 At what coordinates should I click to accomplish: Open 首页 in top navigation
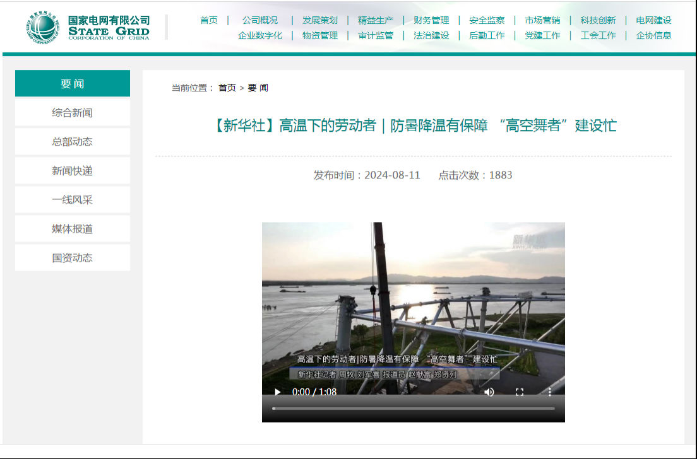coord(209,20)
